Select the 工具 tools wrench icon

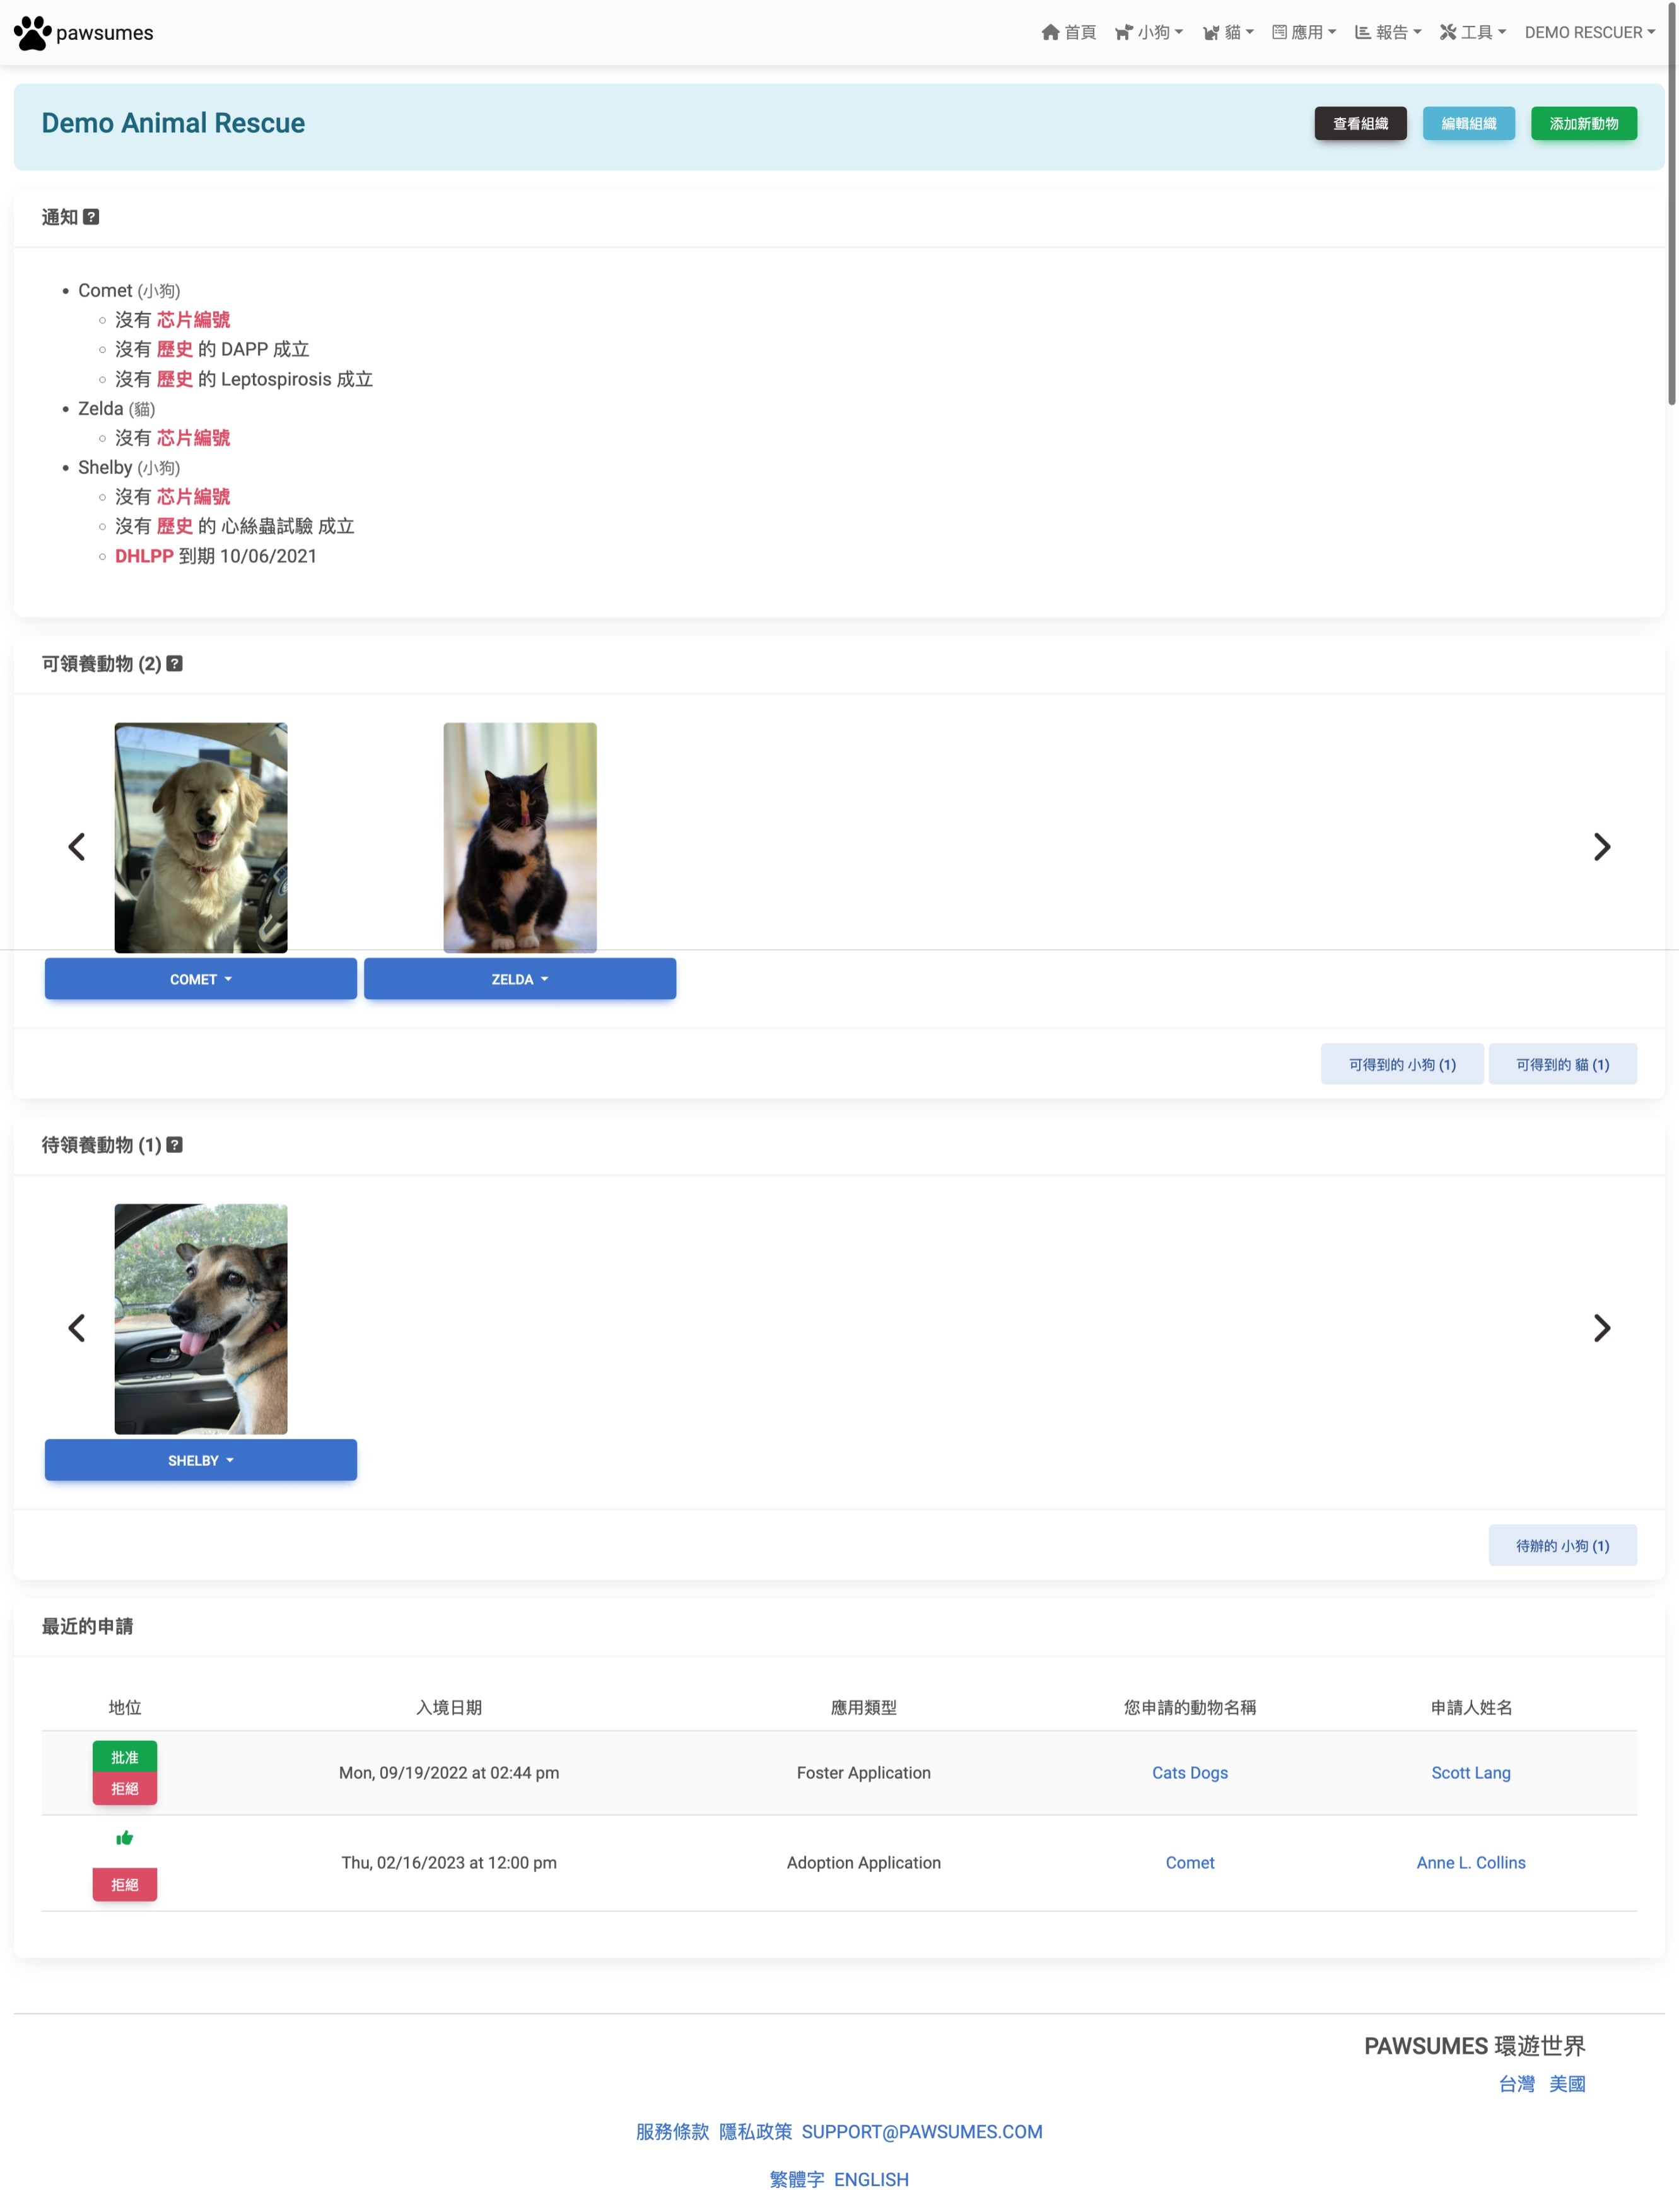tap(1448, 32)
